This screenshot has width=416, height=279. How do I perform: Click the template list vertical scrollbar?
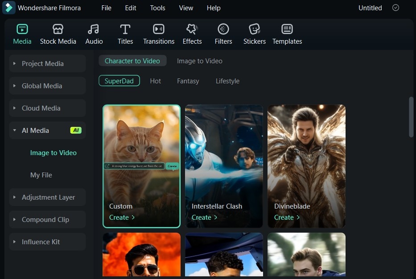411,117
